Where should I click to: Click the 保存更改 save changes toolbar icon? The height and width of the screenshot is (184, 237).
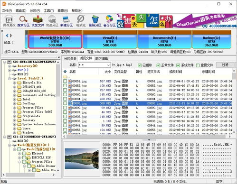(9, 21)
